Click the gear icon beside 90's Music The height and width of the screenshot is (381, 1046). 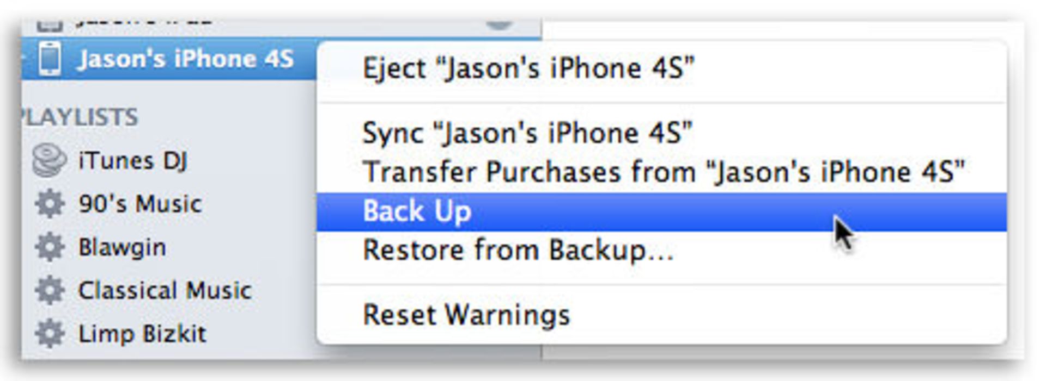pos(50,204)
